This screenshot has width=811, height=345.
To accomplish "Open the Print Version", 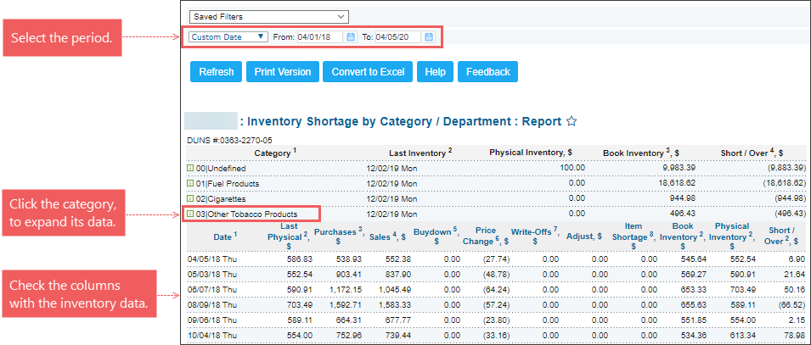I will click(x=283, y=72).
